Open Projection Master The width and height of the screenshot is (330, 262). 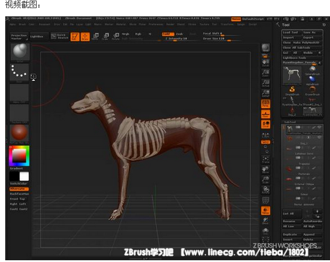pos(19,37)
